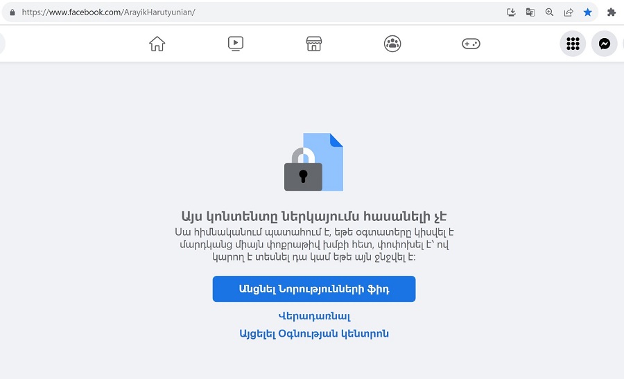Go to the Watch video tab
The image size is (624, 379).
[x=236, y=44]
